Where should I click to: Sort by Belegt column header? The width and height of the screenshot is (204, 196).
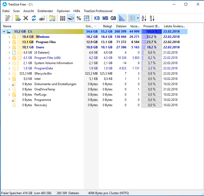tap(106, 26)
